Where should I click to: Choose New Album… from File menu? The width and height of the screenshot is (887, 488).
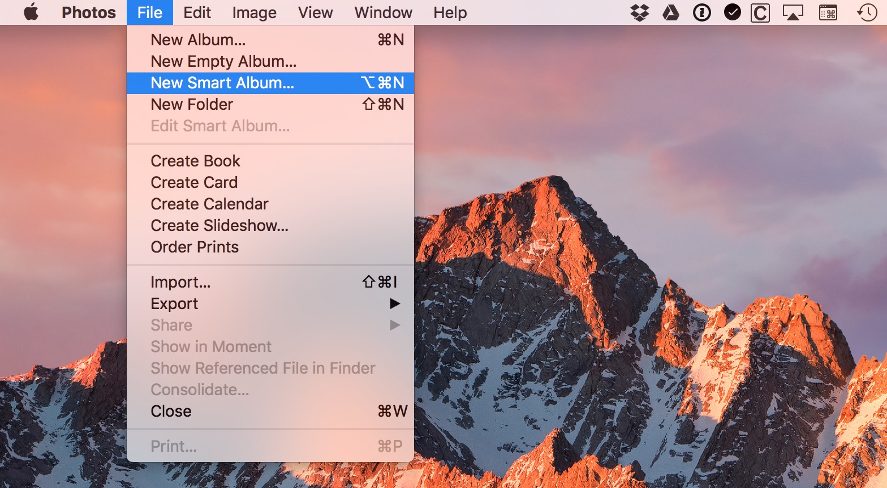(x=270, y=40)
